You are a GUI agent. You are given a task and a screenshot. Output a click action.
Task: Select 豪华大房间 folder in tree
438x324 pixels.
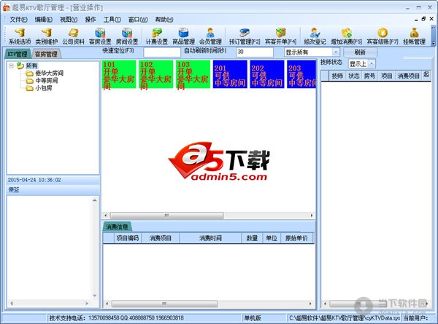tap(49, 73)
